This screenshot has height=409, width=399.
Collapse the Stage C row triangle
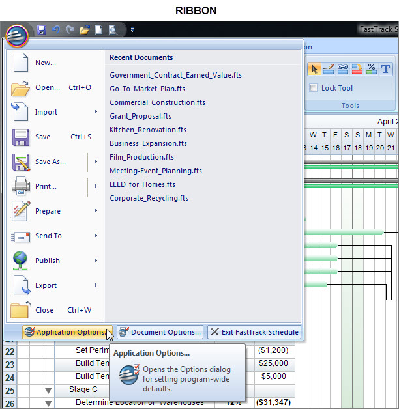[x=48, y=390]
